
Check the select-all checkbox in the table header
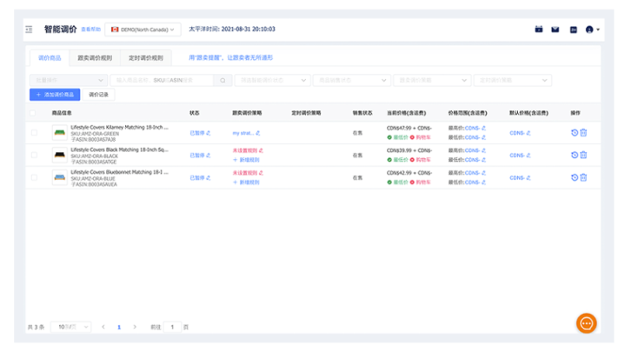(x=34, y=113)
